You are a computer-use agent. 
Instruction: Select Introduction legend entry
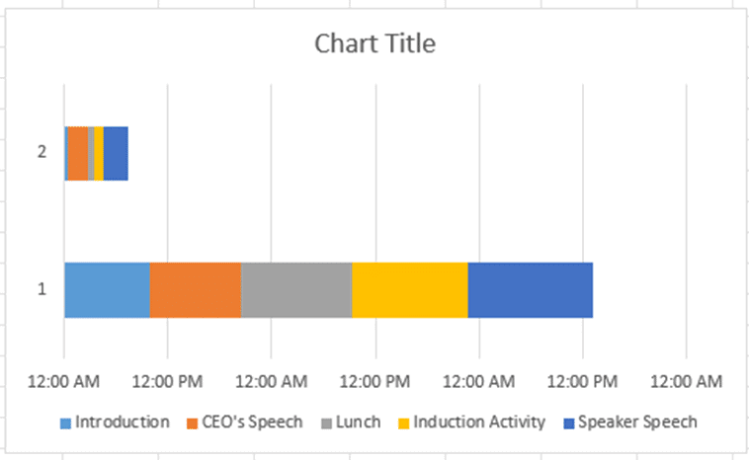(x=122, y=422)
